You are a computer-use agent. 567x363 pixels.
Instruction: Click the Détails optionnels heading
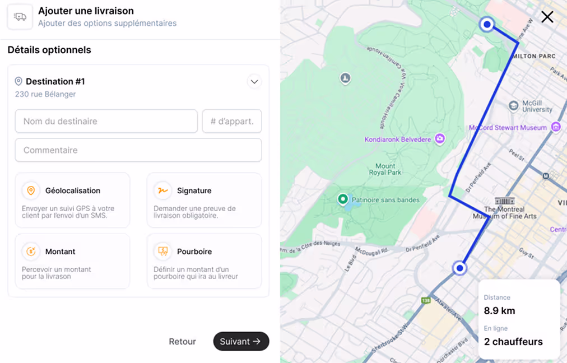click(49, 50)
